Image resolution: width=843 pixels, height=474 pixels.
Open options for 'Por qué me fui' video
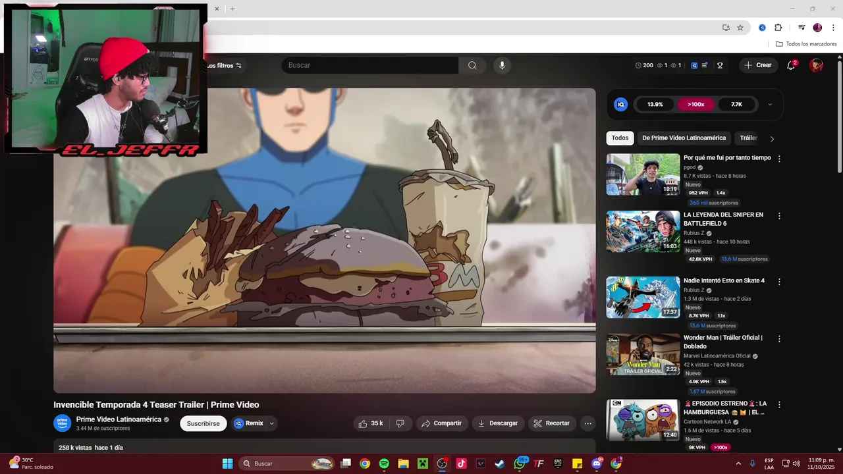click(x=779, y=159)
